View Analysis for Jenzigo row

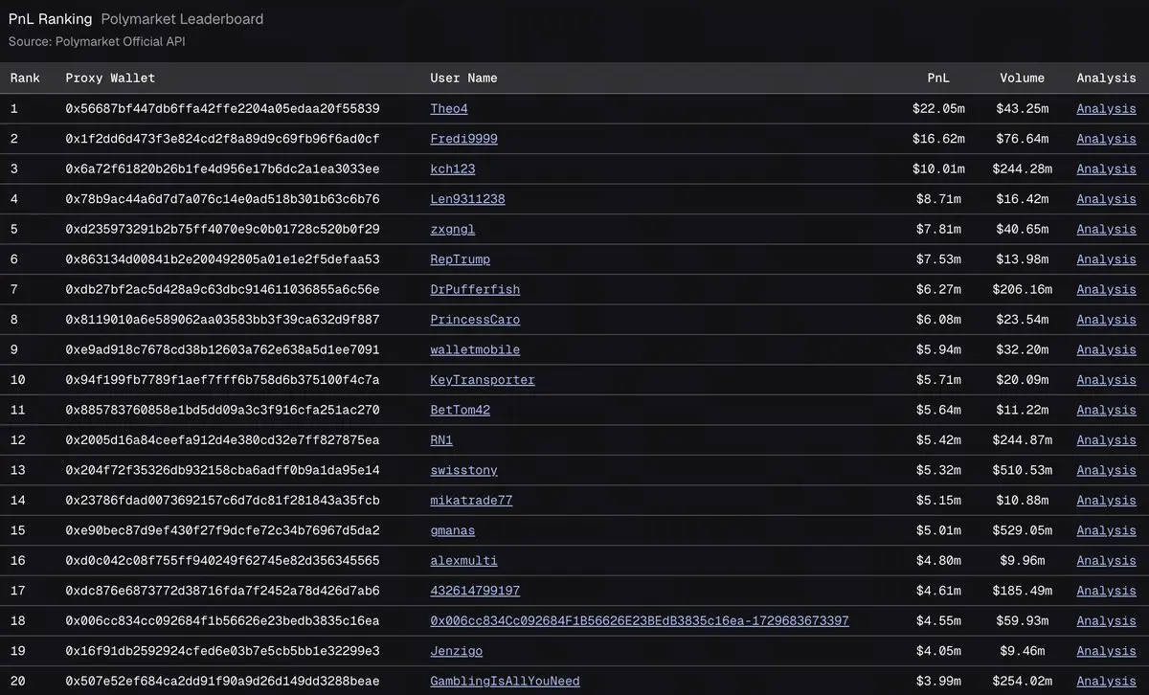click(x=1106, y=652)
